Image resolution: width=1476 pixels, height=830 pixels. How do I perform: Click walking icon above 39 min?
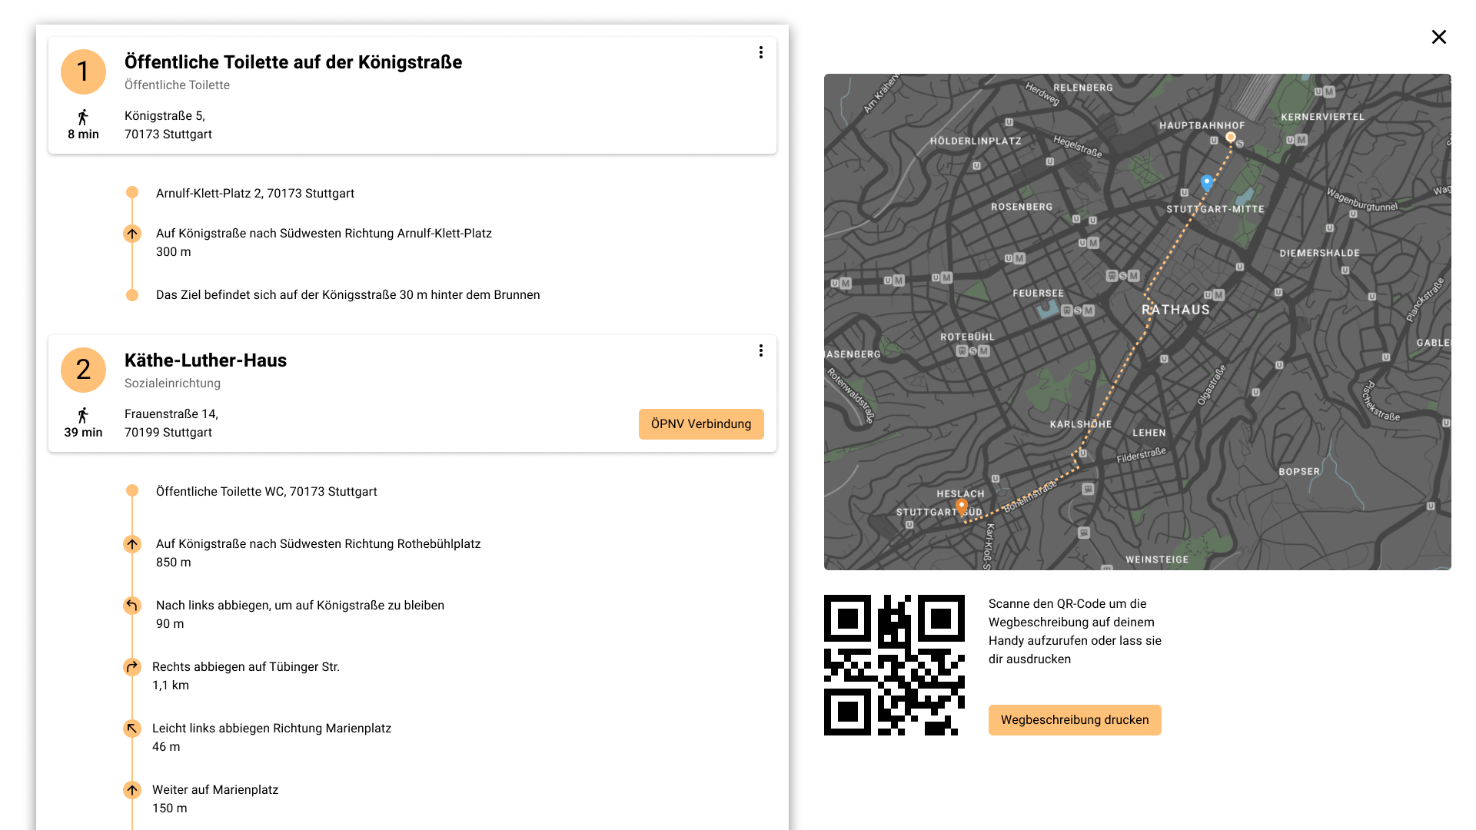pyautogui.click(x=83, y=415)
